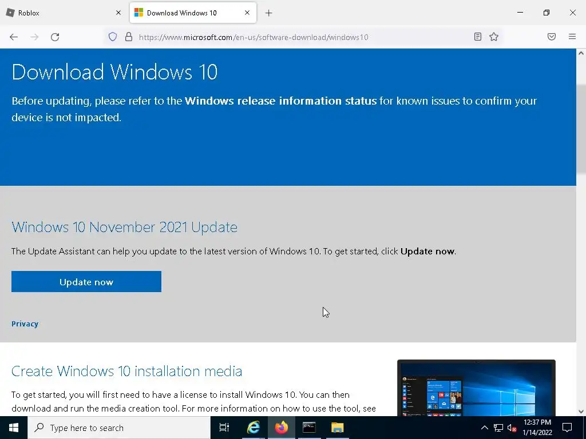Switch to the Roblox tab
Image resolution: width=586 pixels, height=439 pixels.
pyautogui.click(x=64, y=13)
